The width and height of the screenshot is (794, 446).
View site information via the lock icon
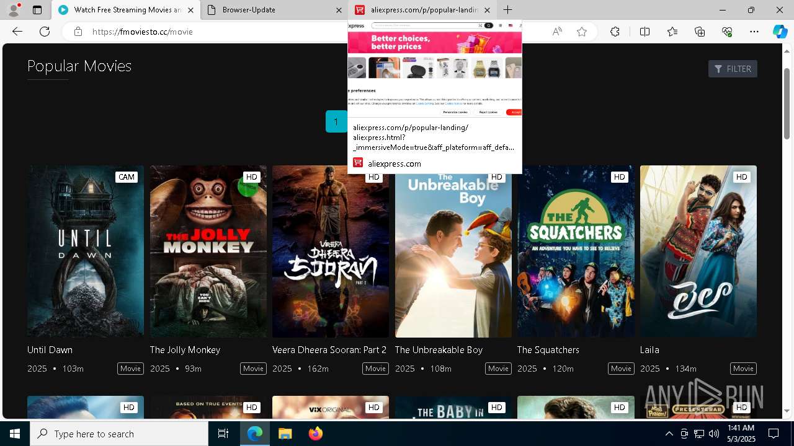pyautogui.click(x=78, y=32)
